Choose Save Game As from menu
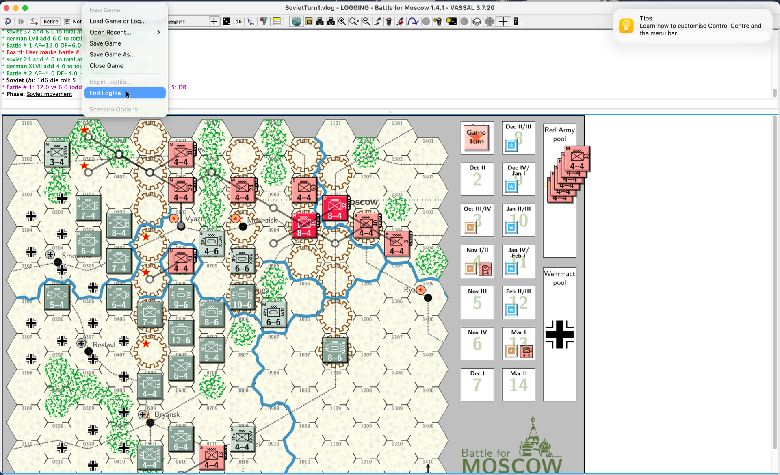This screenshot has width=780, height=475. point(112,54)
